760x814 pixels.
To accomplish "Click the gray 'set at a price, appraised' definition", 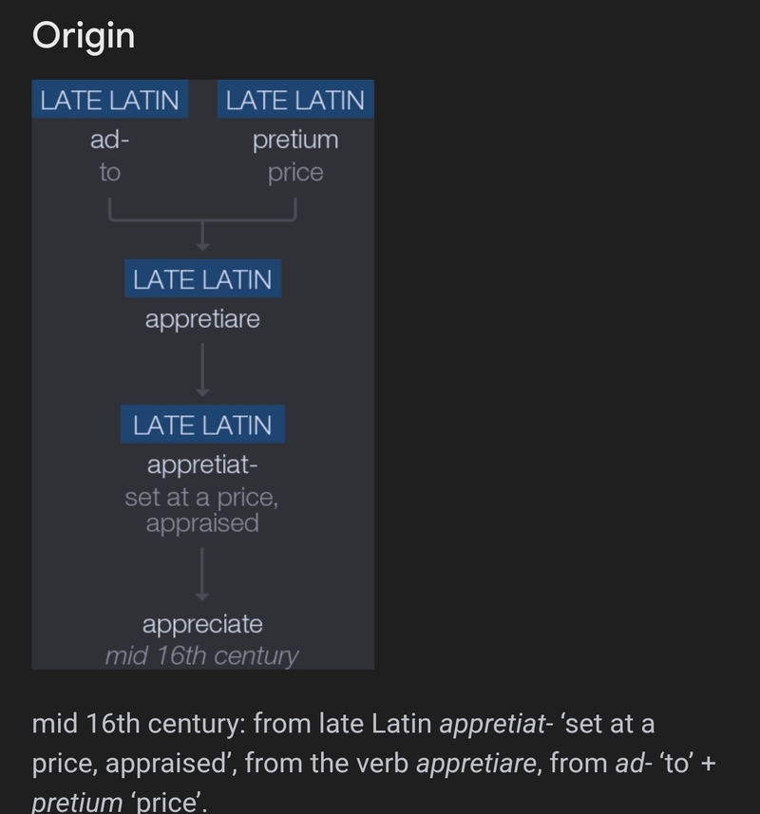I will (x=201, y=510).
